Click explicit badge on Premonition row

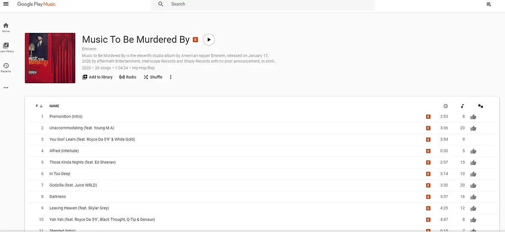point(428,117)
